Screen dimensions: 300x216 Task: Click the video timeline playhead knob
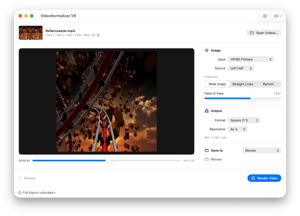[108, 160]
